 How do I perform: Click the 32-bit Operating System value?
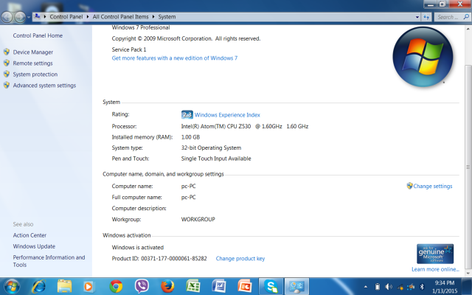point(211,147)
